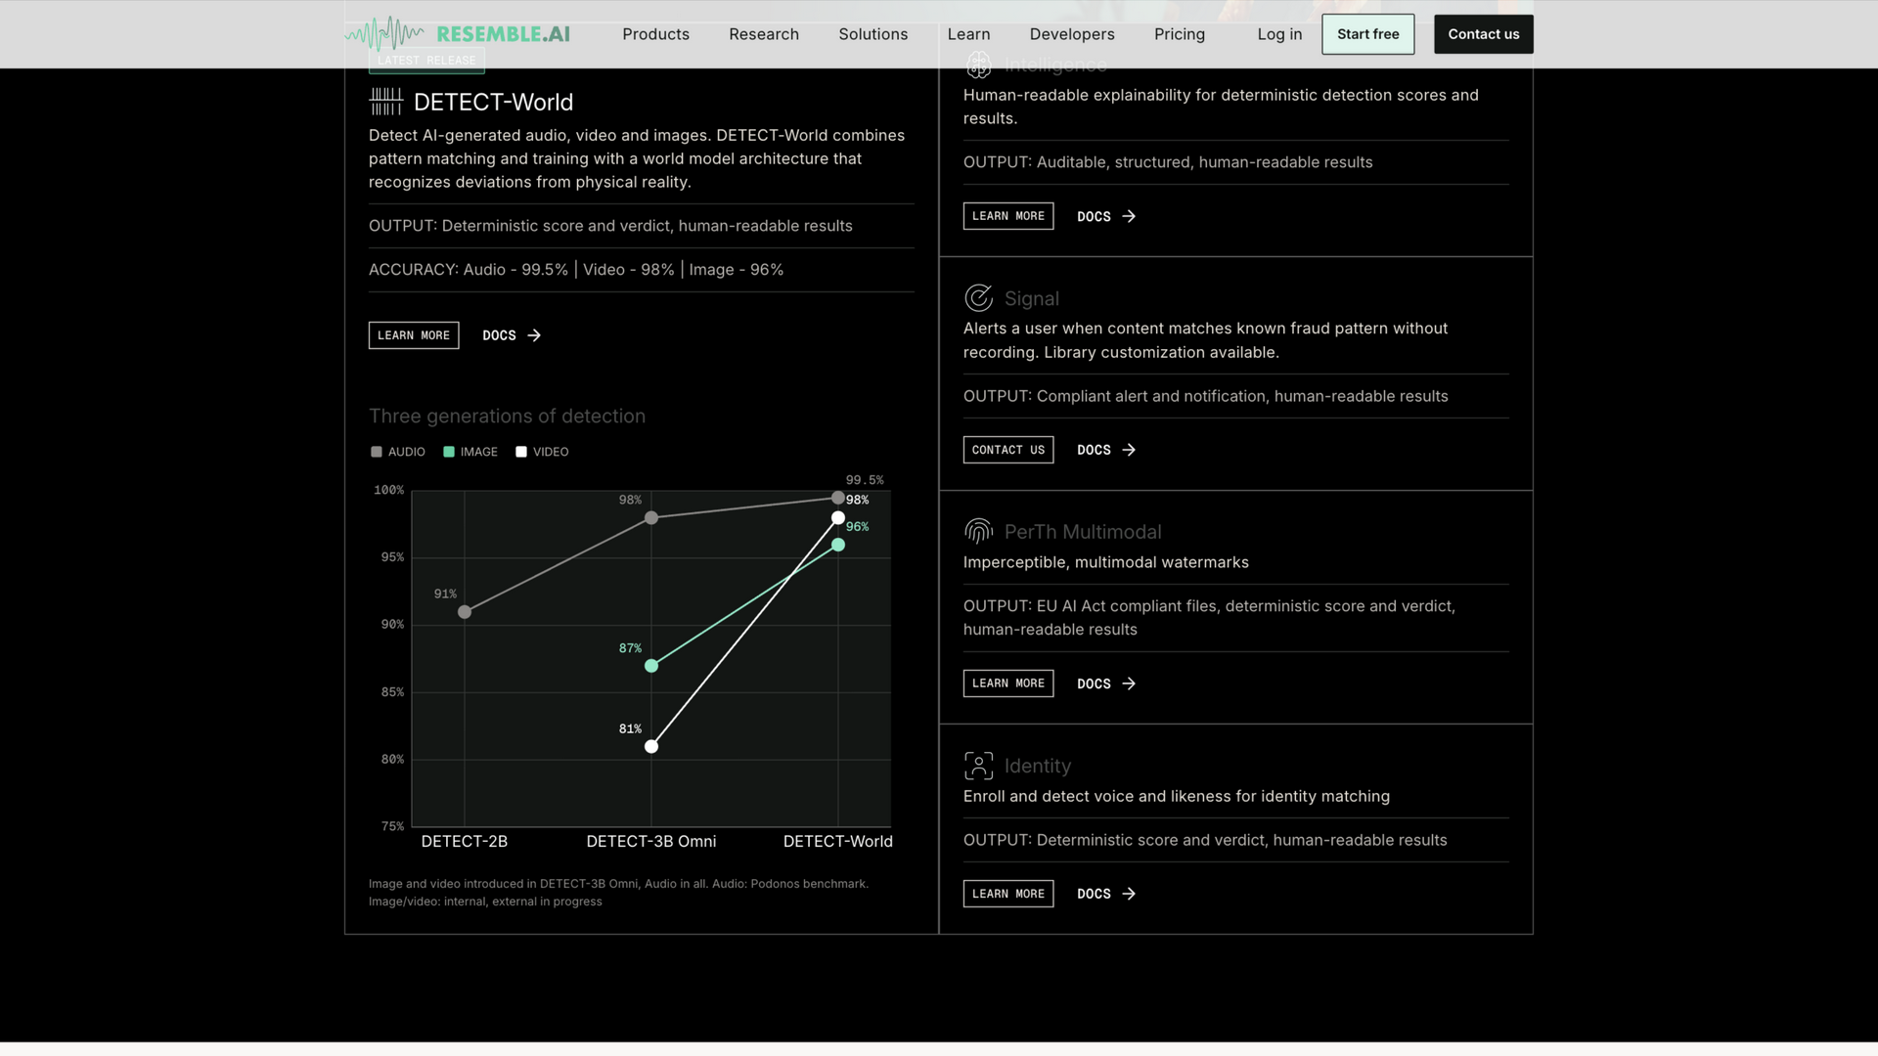Click the PerTh Multimodal heading

pyautogui.click(x=1083, y=532)
